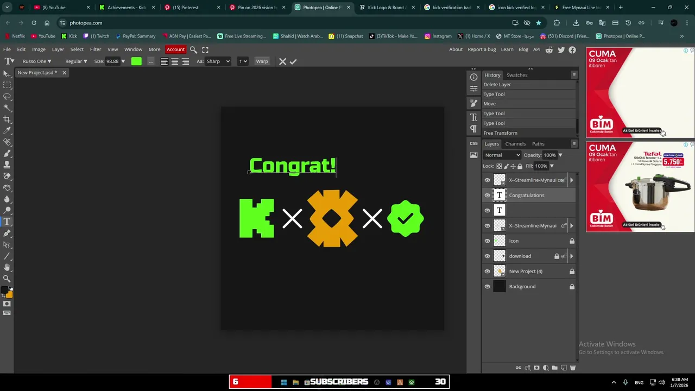Switch to the Paths tab

[x=538, y=144]
